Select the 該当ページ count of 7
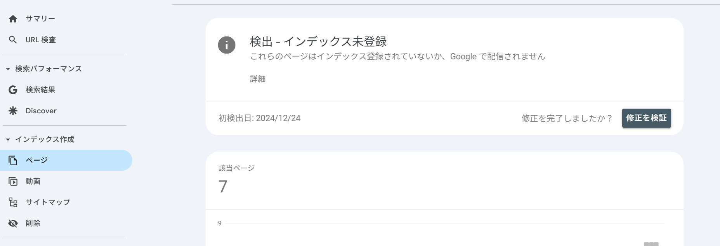This screenshot has height=246, width=720. (x=223, y=187)
